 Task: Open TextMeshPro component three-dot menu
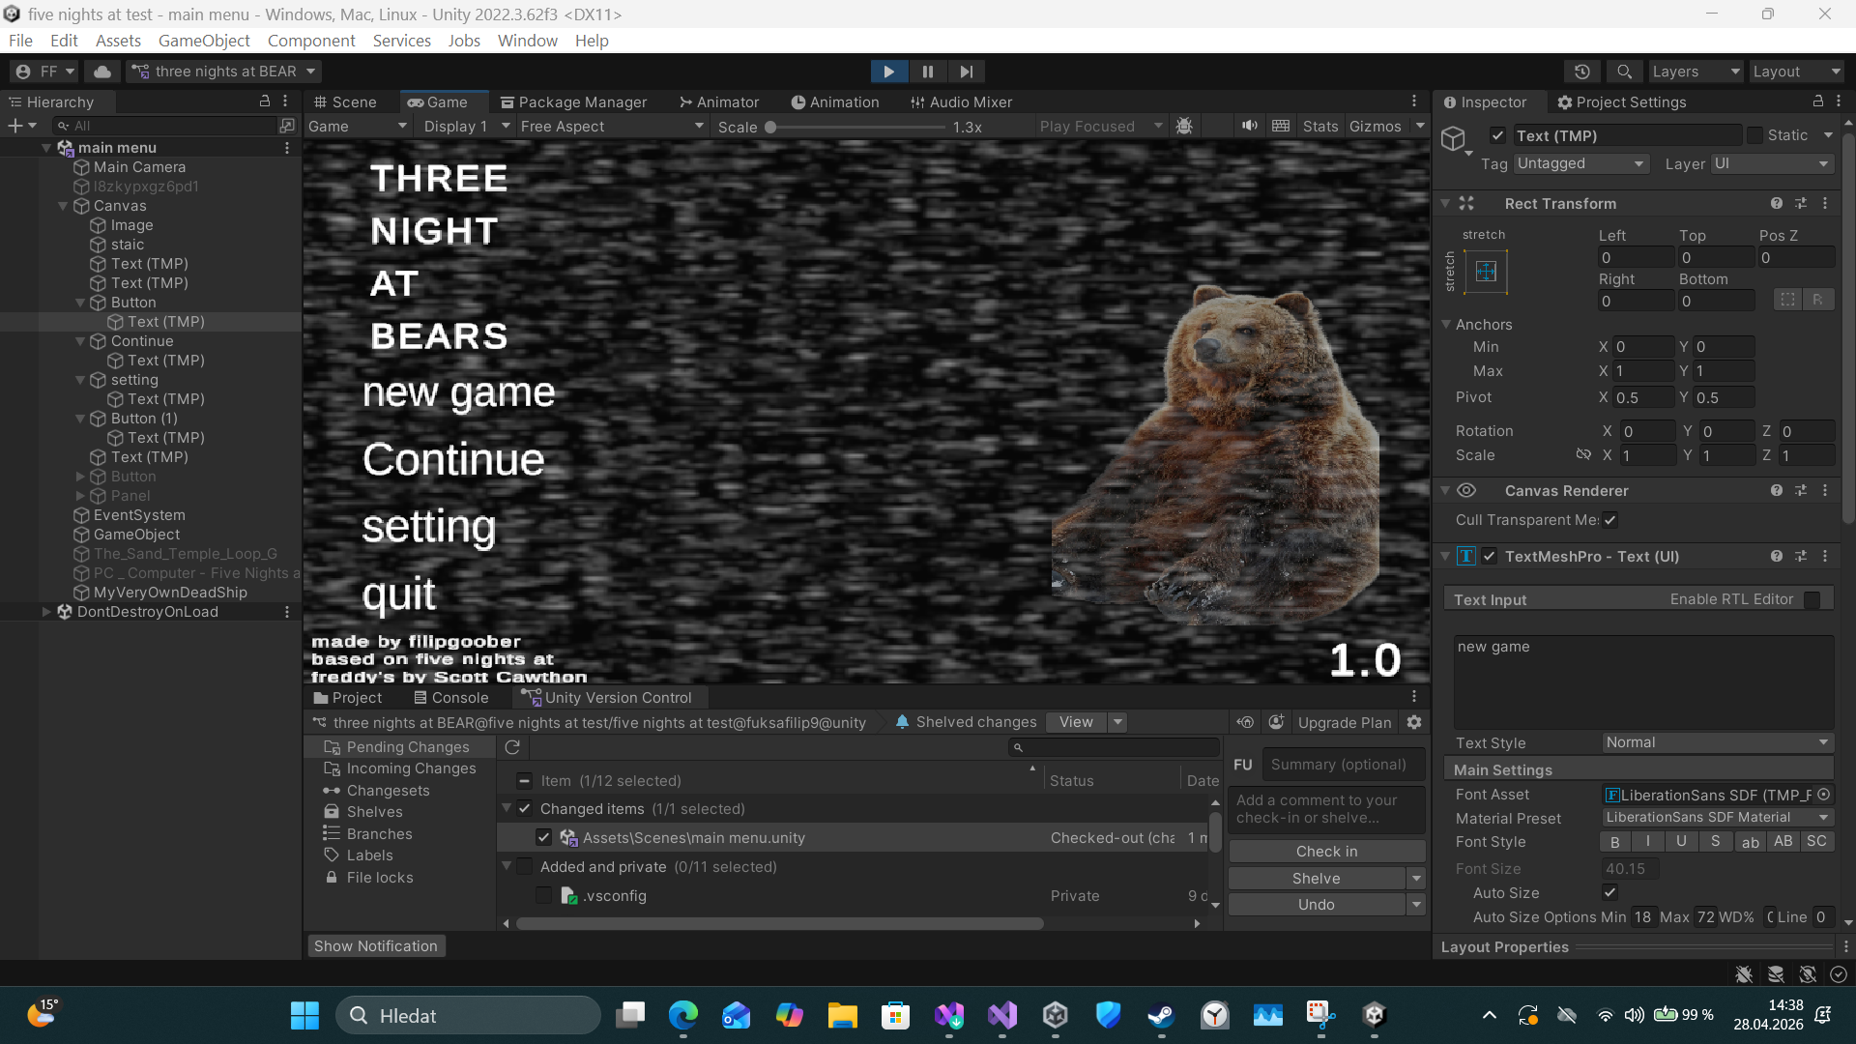click(1825, 556)
